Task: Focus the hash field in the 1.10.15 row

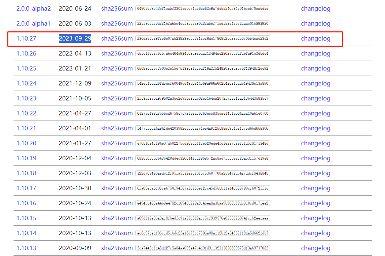Action: click(203, 218)
